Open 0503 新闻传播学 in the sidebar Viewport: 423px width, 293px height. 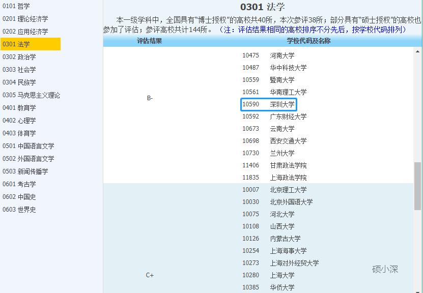pos(25,171)
